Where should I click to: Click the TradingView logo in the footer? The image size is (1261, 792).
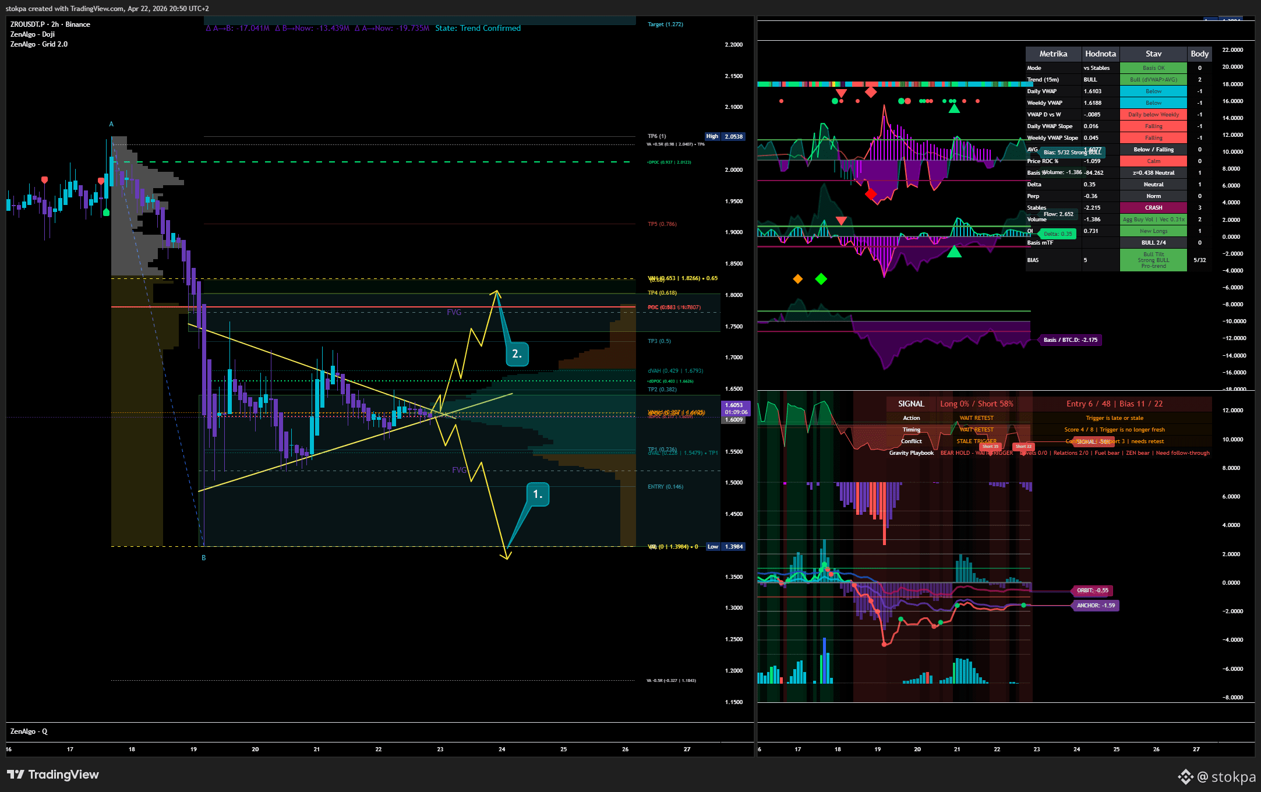53,775
